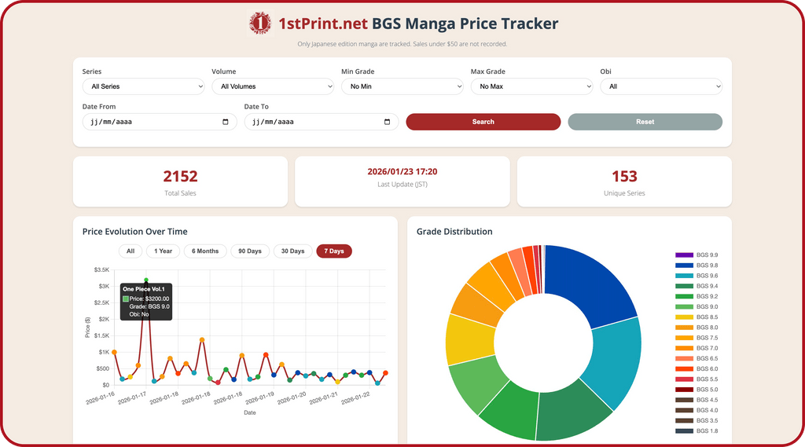Viewport: 805px width, 447px height.
Task: Click the Price Evolution Over Time heading
Action: 134,232
